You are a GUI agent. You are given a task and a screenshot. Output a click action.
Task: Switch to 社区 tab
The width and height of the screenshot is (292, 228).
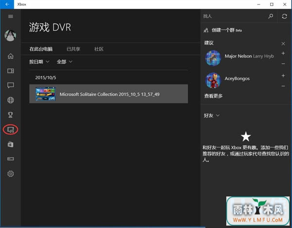tap(99, 49)
